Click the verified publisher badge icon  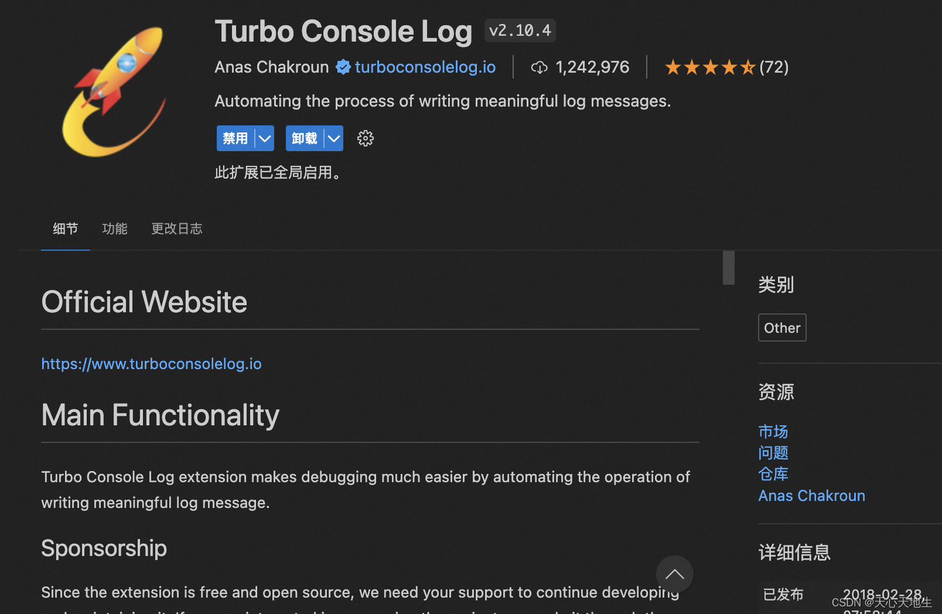(343, 67)
